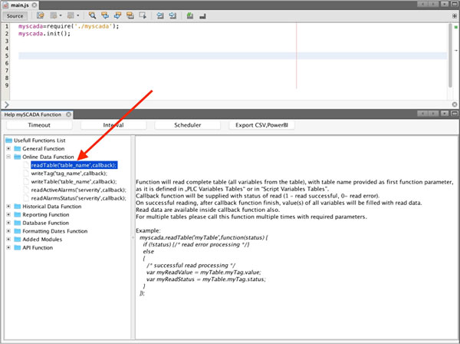The image size is (460, 344).
Task: Select Help mySCADA Function tab
Action: 32,114
